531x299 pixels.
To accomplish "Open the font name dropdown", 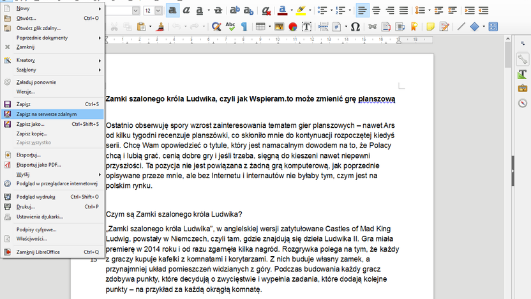I will coord(135,11).
